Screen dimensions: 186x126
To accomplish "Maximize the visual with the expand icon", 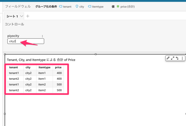I will pyautogui.click(x=173, y=58).
